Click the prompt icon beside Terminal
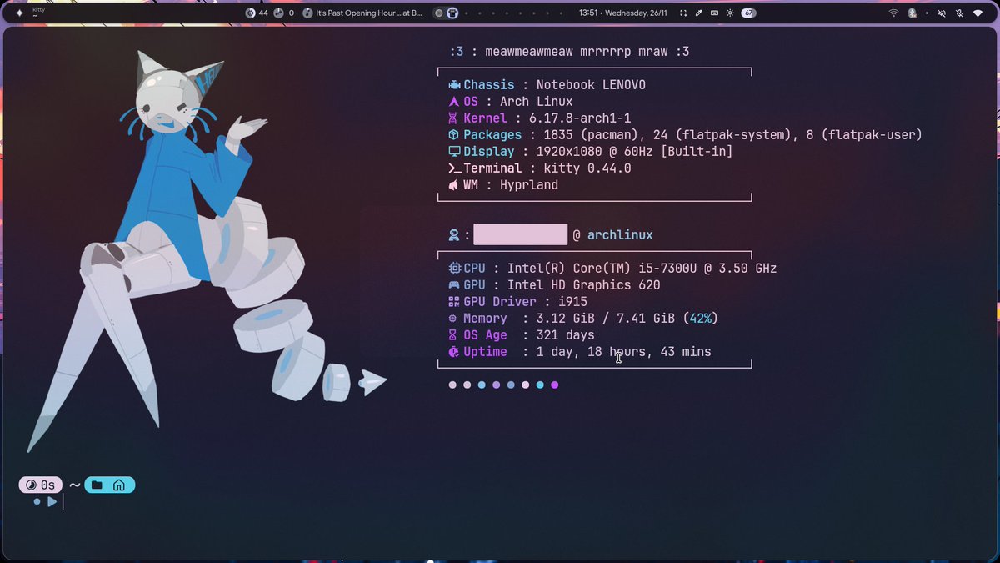The height and width of the screenshot is (563, 1000). coord(455,168)
